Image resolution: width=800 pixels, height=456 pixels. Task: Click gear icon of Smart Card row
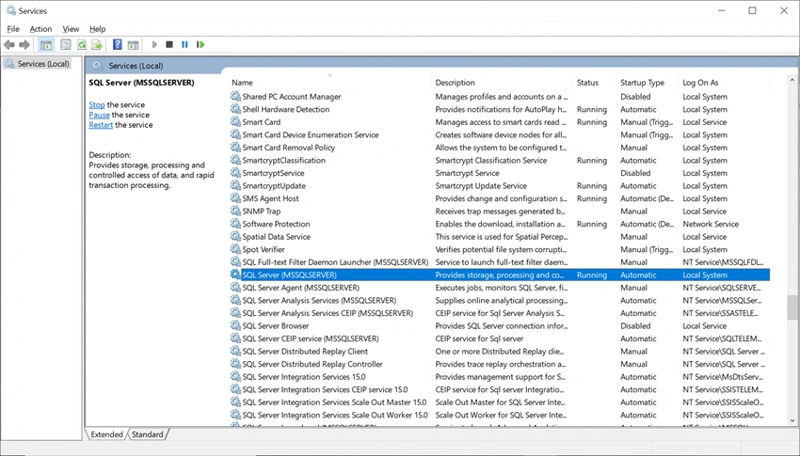pos(235,122)
